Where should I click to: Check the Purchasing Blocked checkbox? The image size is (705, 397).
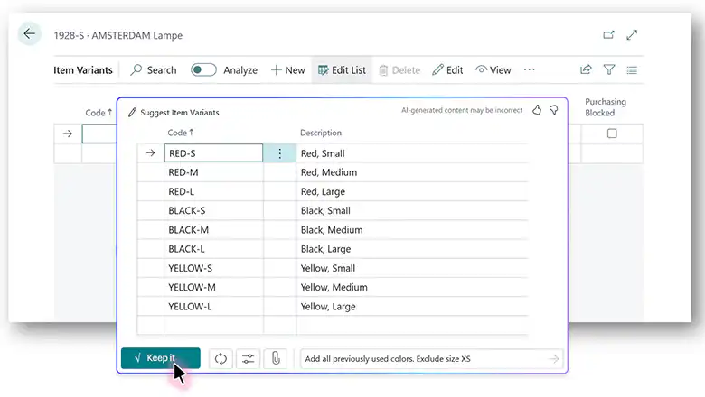(x=612, y=134)
